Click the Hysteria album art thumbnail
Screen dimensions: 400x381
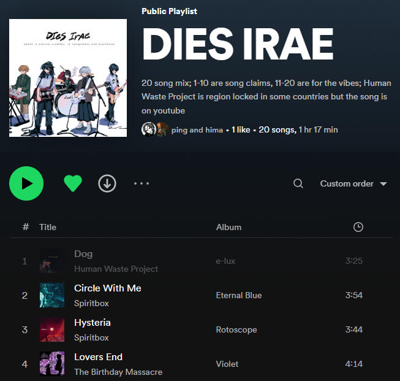(x=52, y=329)
